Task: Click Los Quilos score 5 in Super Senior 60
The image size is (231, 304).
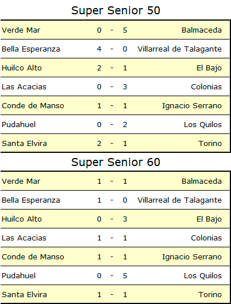Action: tap(125, 276)
